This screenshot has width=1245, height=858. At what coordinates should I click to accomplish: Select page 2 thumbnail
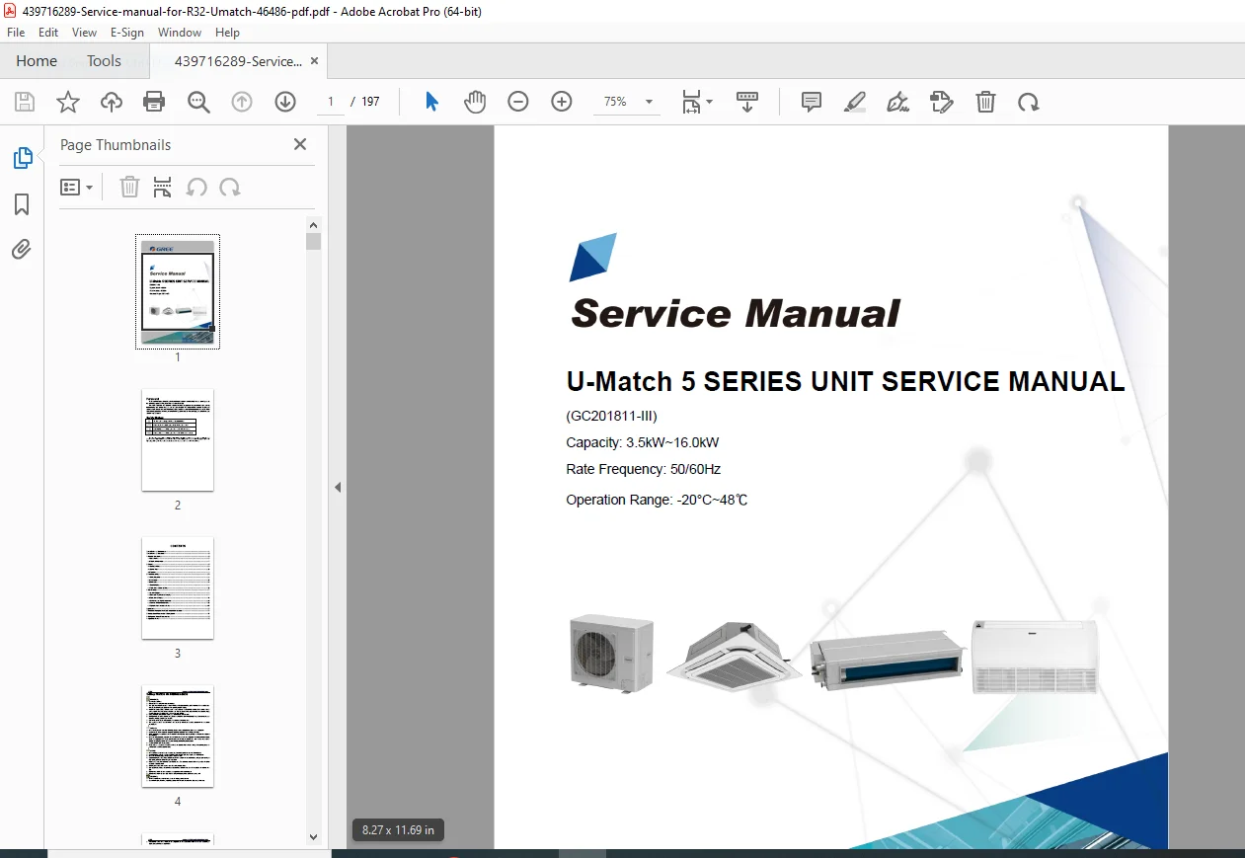[178, 439]
